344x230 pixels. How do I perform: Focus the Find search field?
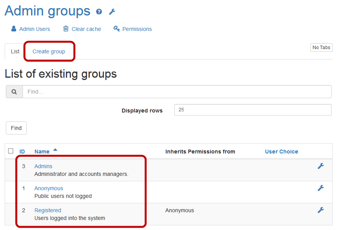click(177, 92)
